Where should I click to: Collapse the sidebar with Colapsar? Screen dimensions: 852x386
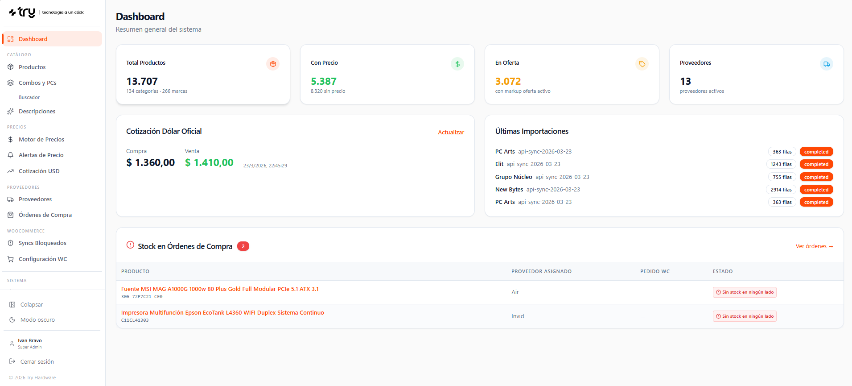coord(31,305)
